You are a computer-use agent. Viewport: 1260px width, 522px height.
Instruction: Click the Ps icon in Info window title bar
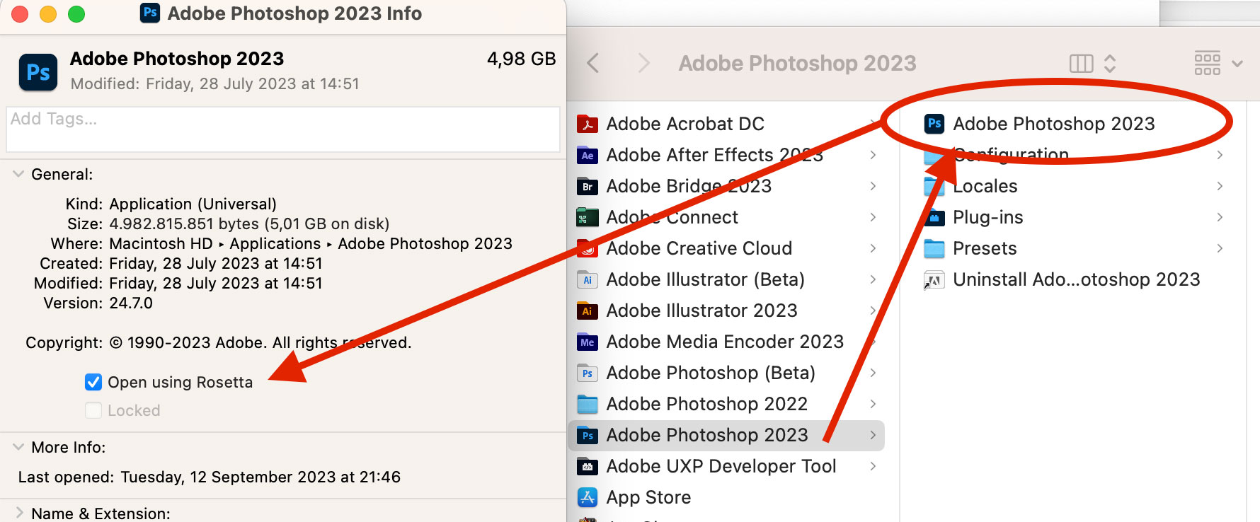150,13
